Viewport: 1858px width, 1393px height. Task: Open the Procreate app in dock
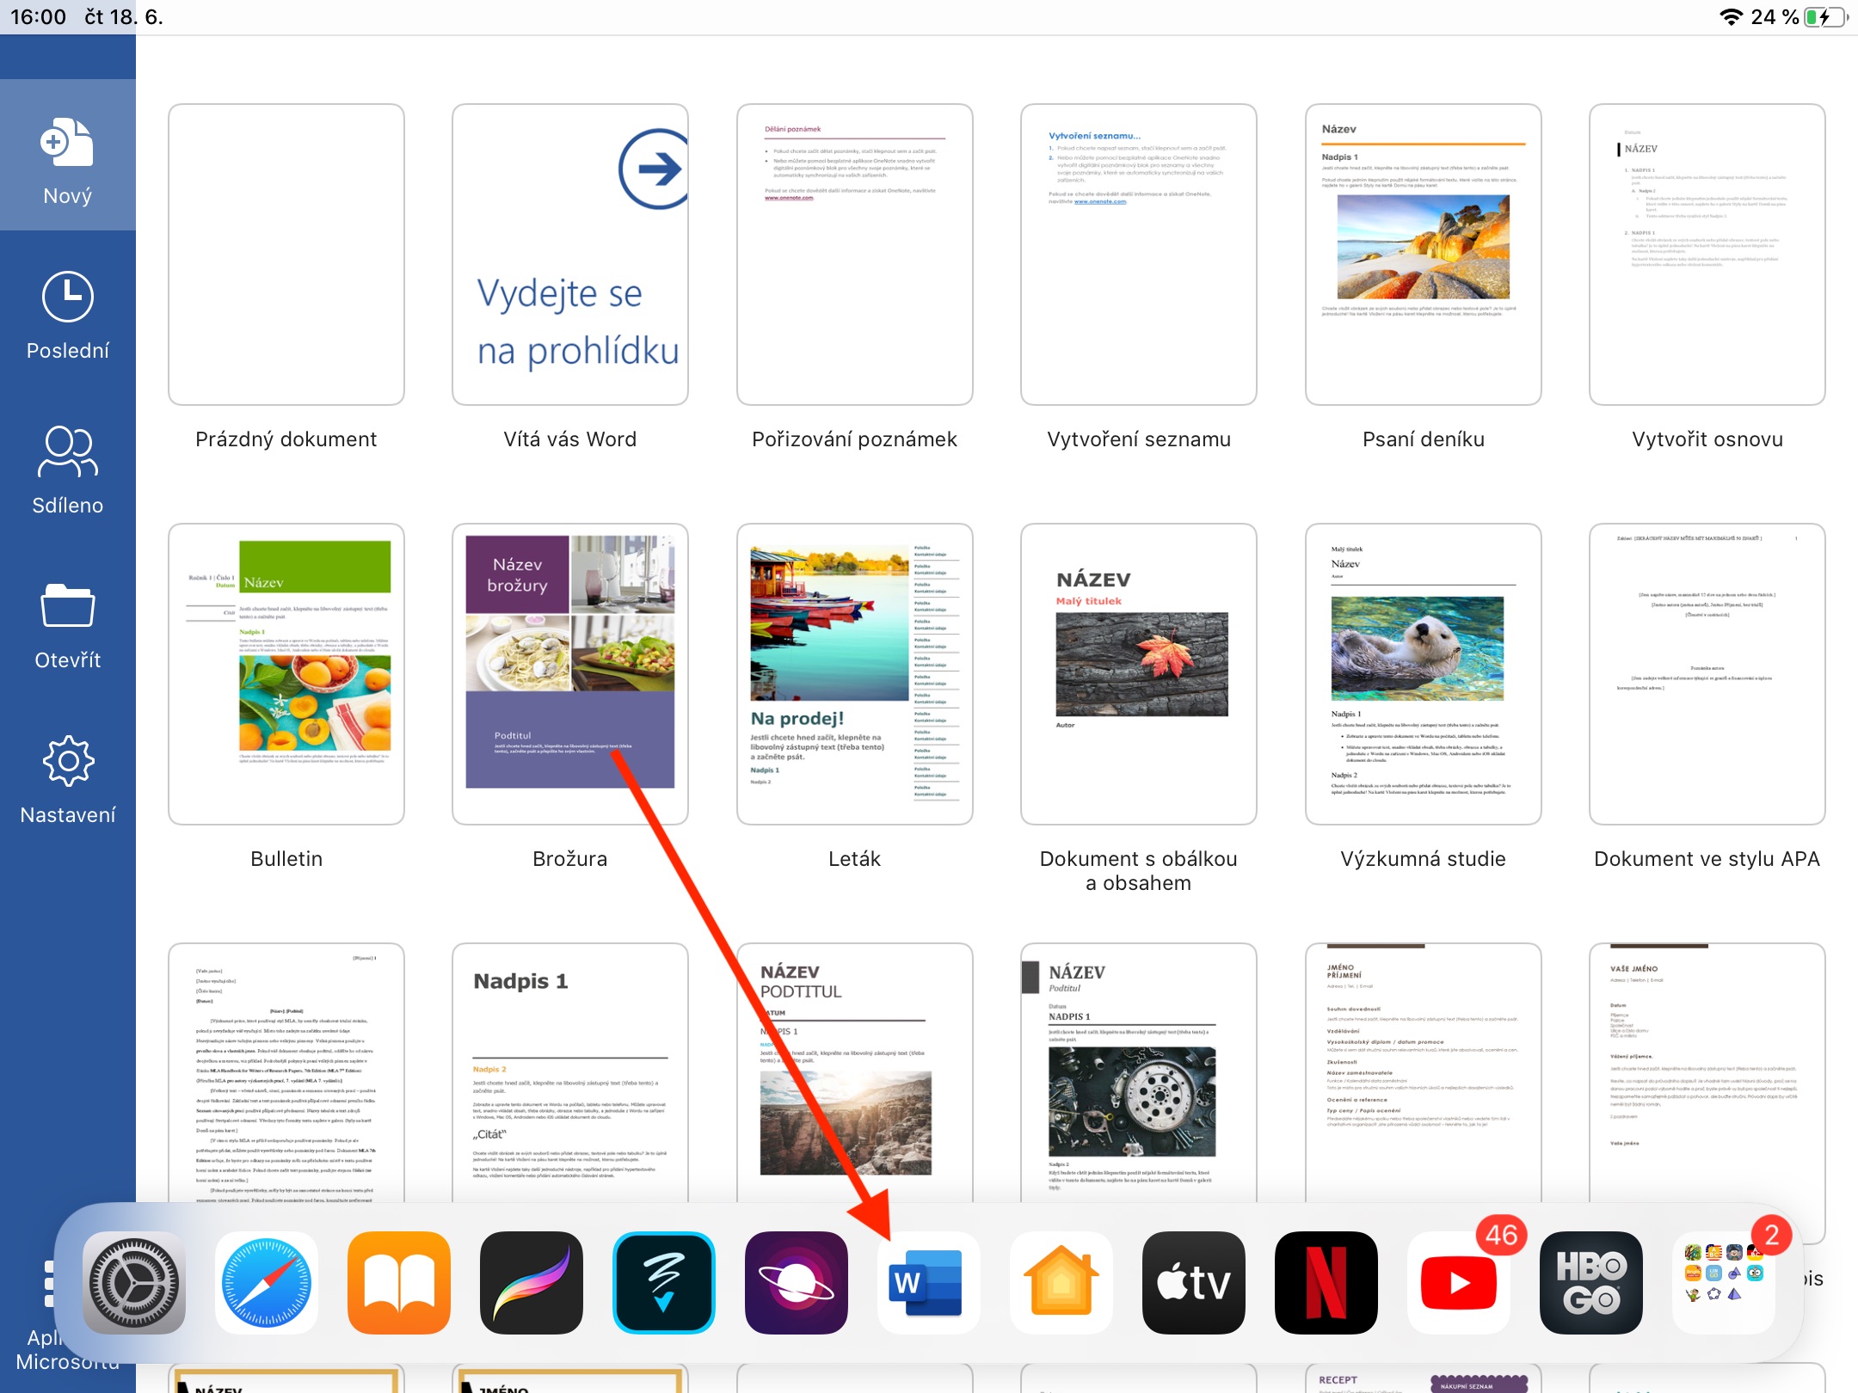pyautogui.click(x=531, y=1282)
